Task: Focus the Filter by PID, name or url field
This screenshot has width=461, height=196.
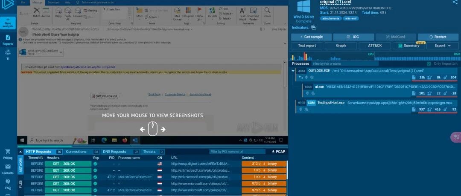Action: click(237, 152)
